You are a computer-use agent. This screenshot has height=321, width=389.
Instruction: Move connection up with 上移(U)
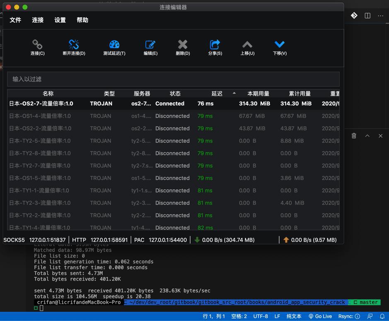pos(247,47)
